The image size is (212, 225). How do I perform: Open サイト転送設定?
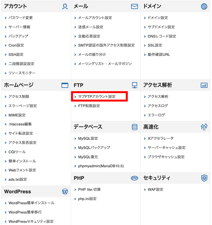coord(21,133)
